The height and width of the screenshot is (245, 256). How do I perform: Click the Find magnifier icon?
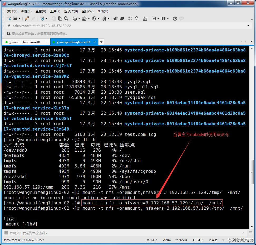coord(66,18)
